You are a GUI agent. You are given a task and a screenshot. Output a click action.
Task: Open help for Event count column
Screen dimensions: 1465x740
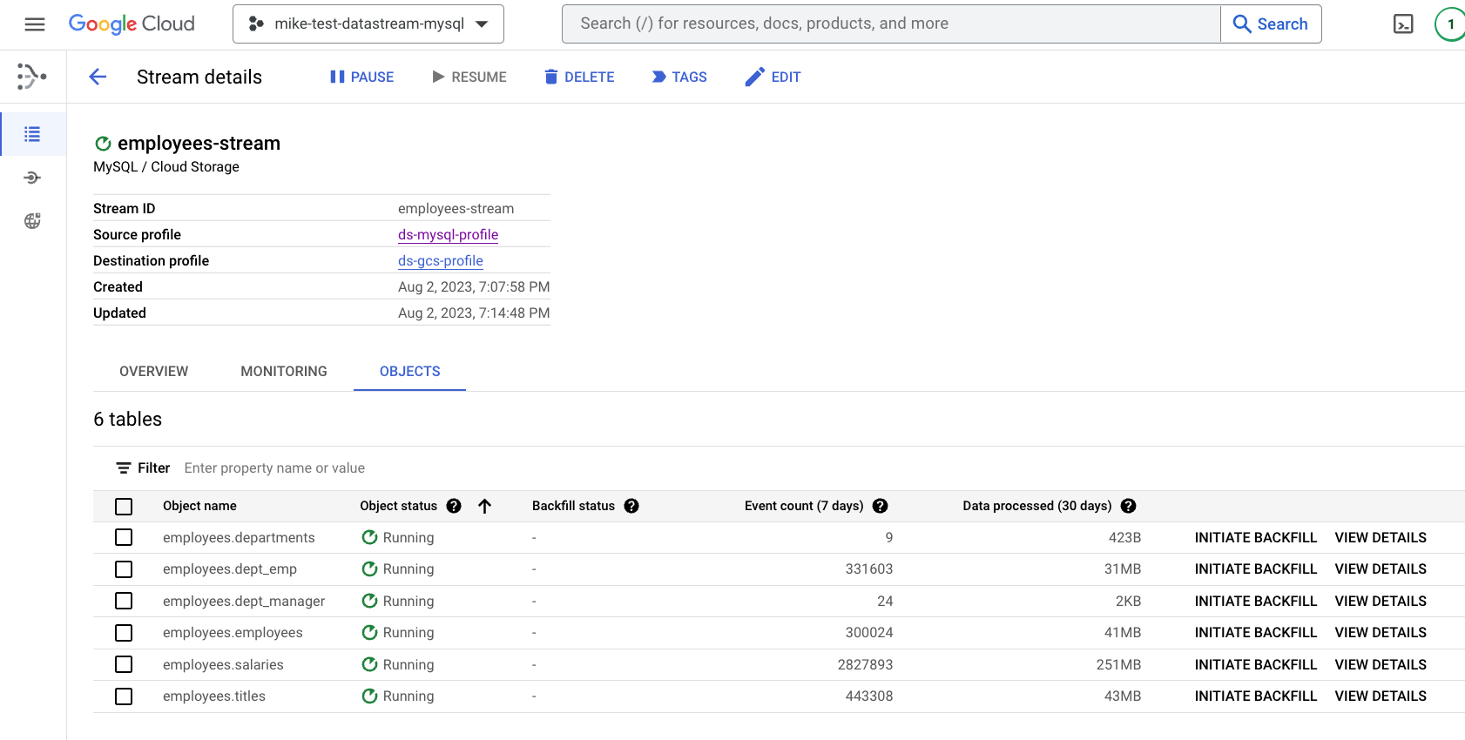click(880, 506)
